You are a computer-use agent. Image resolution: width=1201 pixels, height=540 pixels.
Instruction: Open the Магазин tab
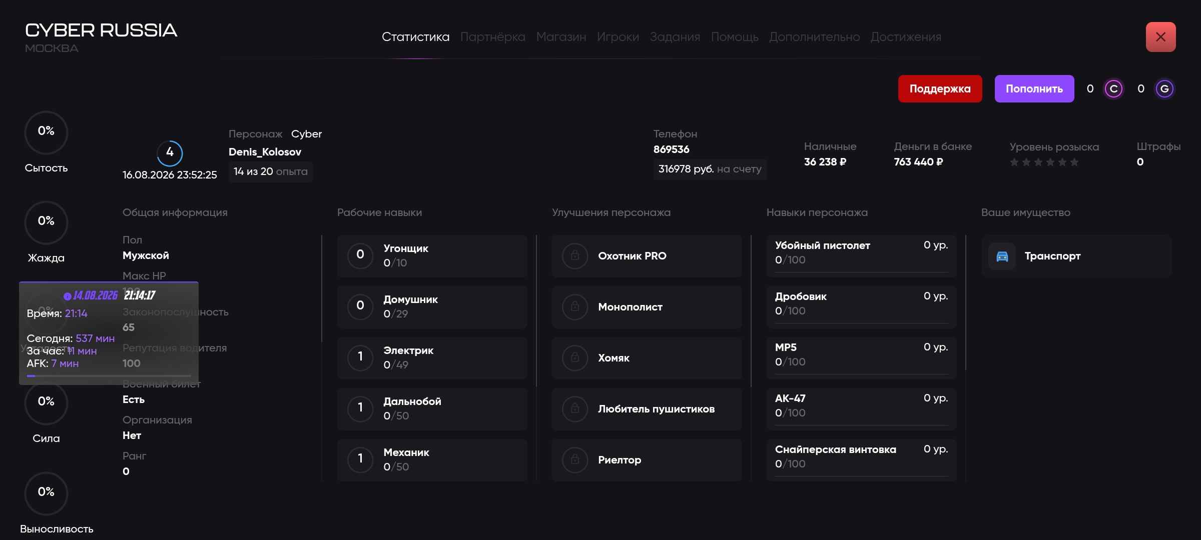pyautogui.click(x=561, y=37)
